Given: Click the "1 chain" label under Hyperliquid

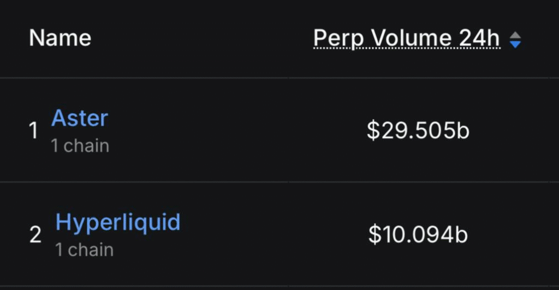Looking at the screenshot, I should (84, 250).
